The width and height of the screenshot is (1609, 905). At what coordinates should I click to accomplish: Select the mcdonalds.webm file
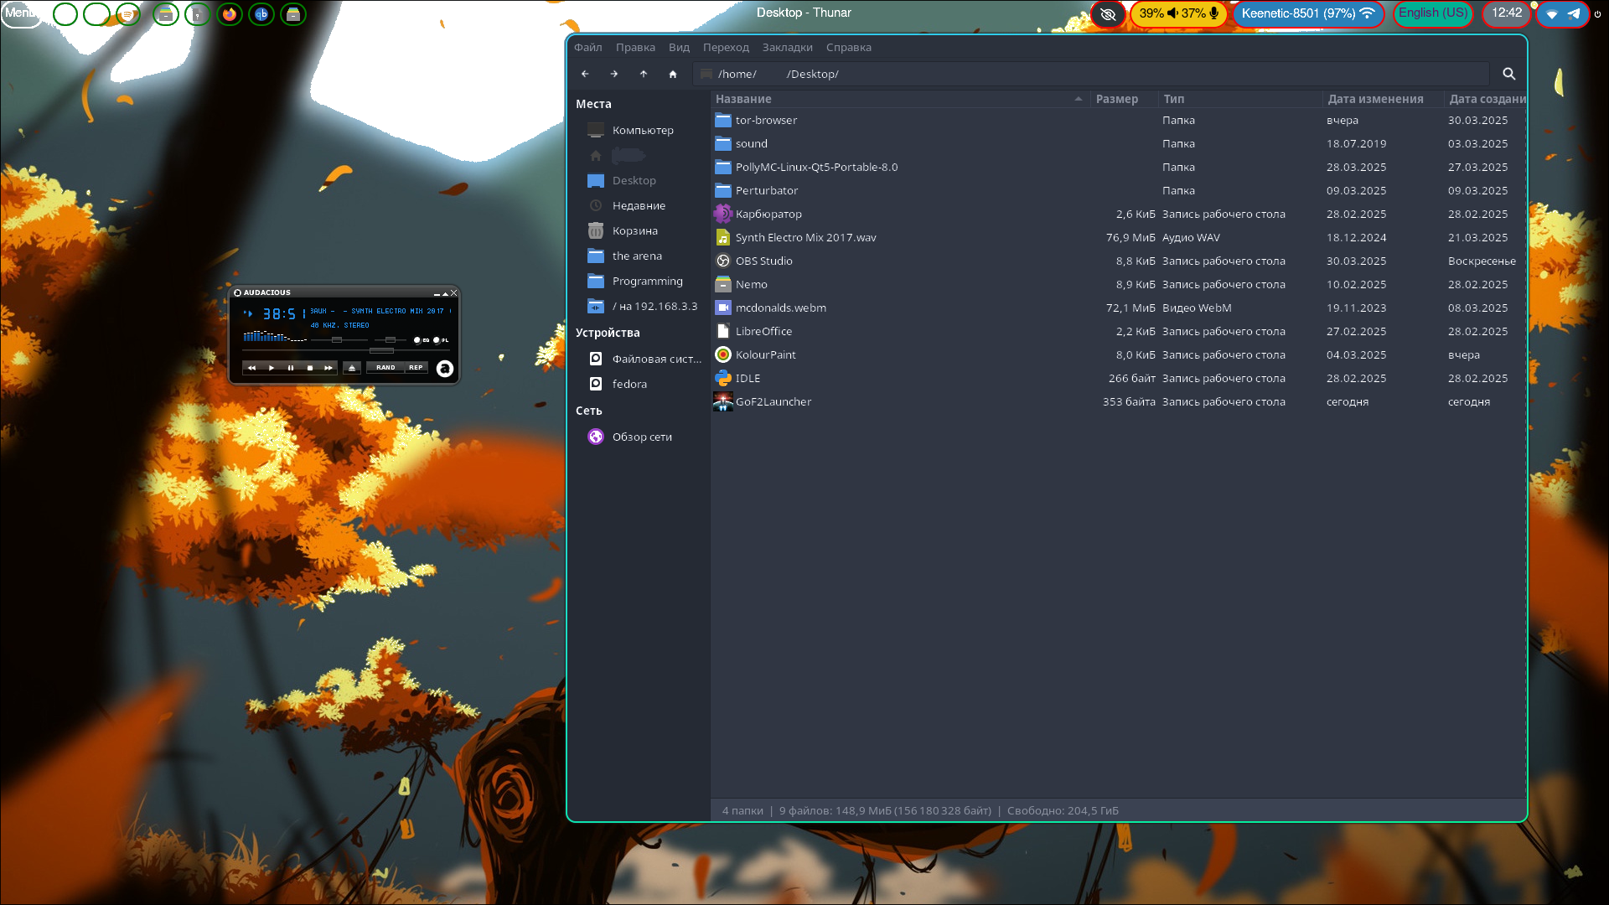780,308
